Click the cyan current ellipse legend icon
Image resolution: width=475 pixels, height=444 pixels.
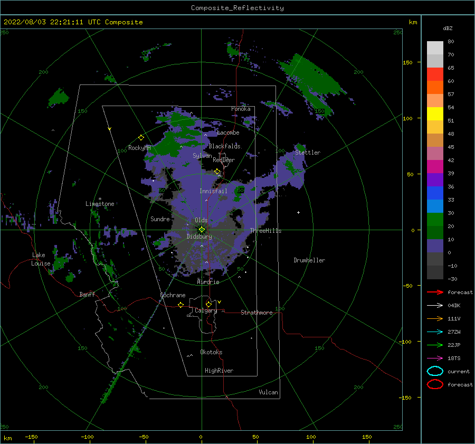(435, 371)
